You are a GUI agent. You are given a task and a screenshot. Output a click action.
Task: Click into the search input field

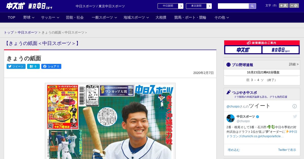coord(233,6)
